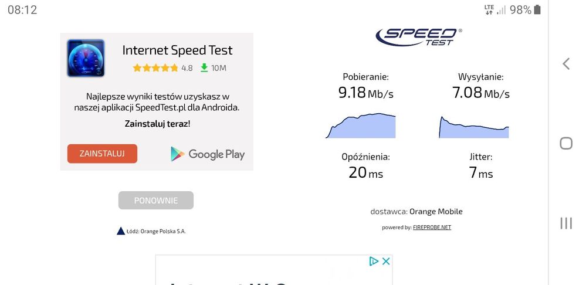Tap the Android home button
Viewport: 586px width, 285px height.
pyautogui.click(x=566, y=143)
